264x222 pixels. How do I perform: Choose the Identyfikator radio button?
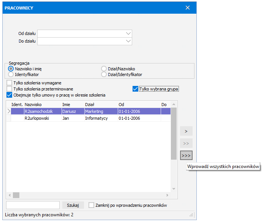point(11,75)
